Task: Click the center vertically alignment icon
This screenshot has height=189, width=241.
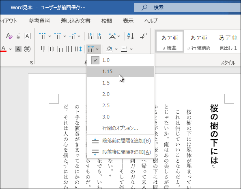Action: pyautogui.click(x=51, y=49)
